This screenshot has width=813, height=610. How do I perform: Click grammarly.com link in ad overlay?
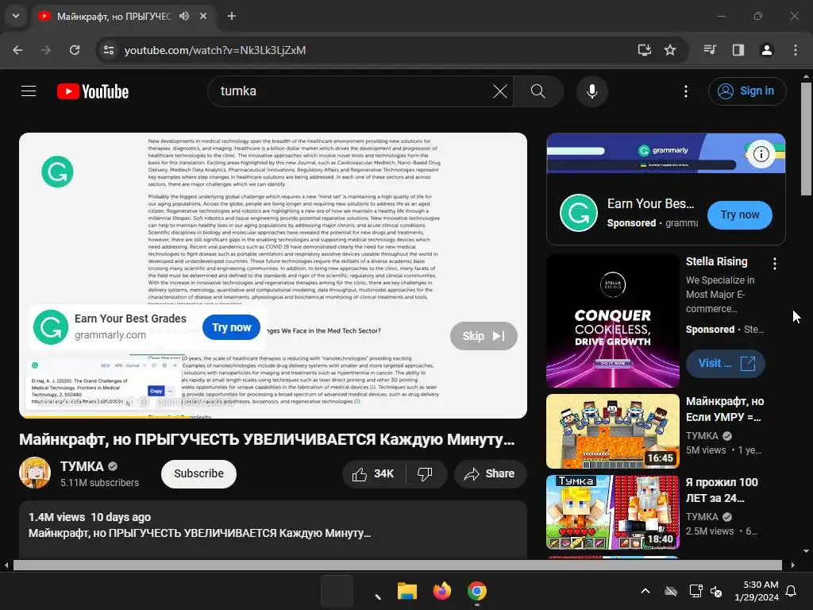[x=110, y=334]
